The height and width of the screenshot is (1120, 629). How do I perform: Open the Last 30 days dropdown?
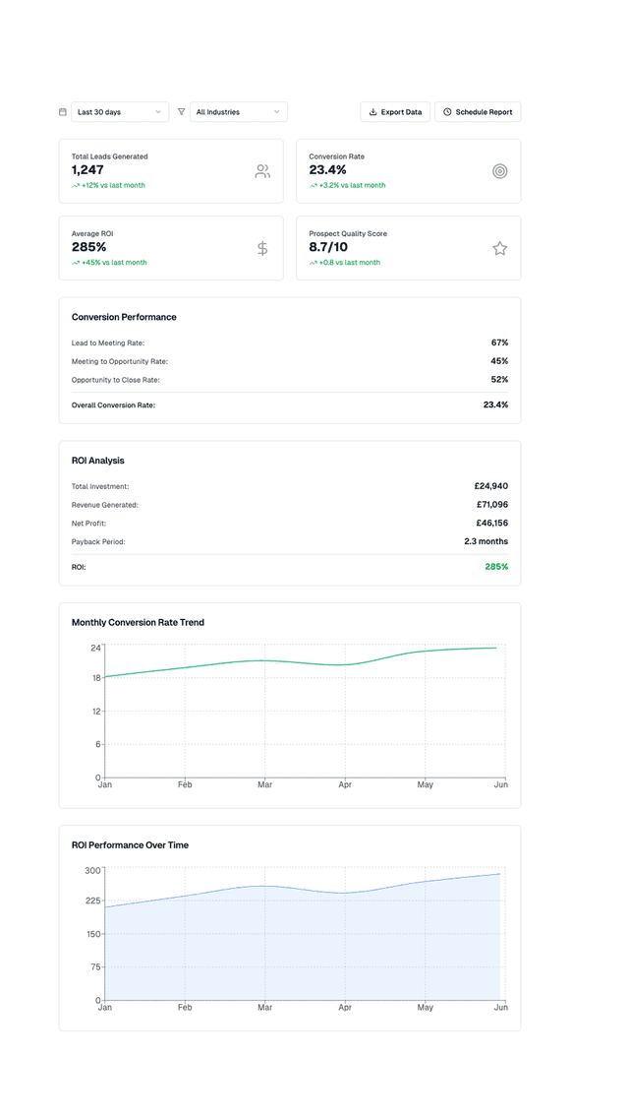[x=119, y=112]
